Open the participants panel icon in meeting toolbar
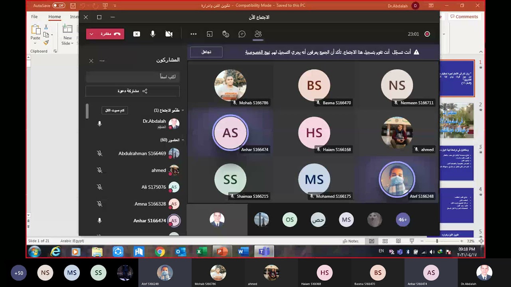The image size is (511, 287). 258,34
